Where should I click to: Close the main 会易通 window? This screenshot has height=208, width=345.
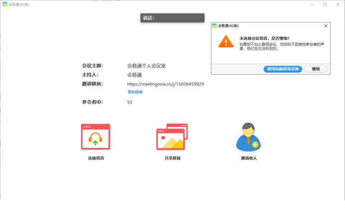pos(338,5)
